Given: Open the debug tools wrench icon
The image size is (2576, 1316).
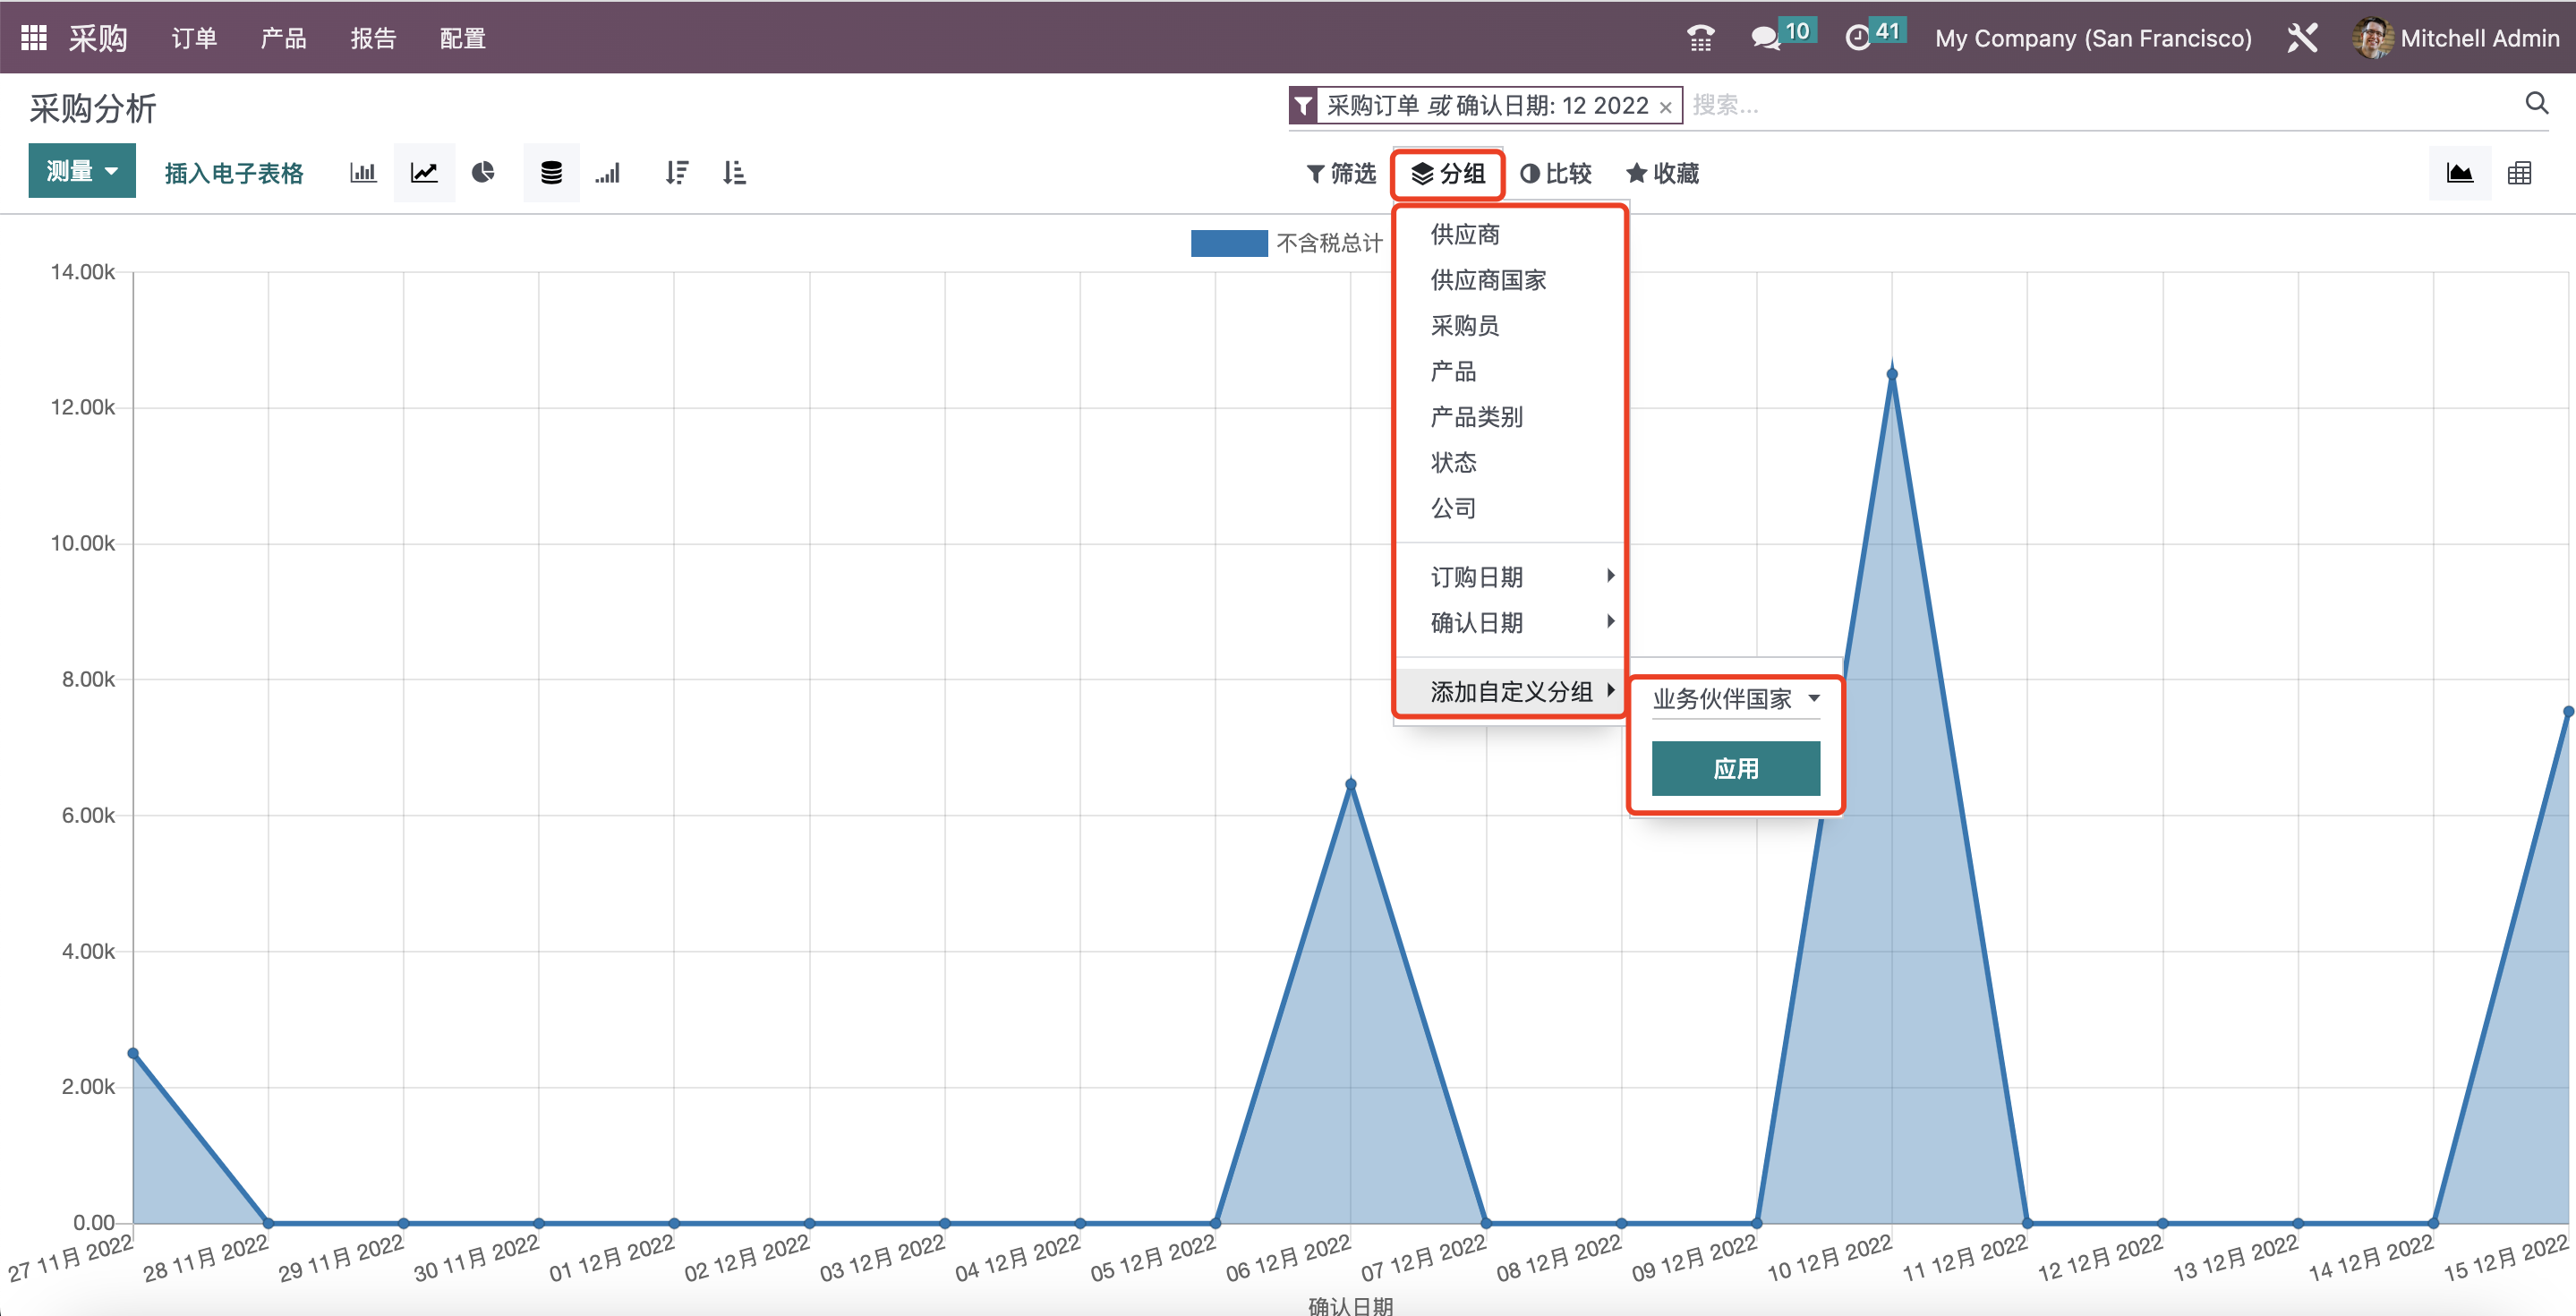Looking at the screenshot, I should click(2302, 38).
